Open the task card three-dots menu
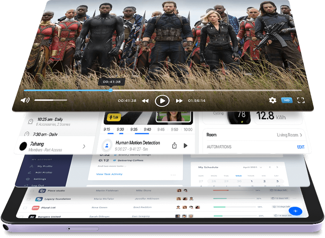Image resolution: width=325 pixels, height=238 pixels. pos(173,175)
